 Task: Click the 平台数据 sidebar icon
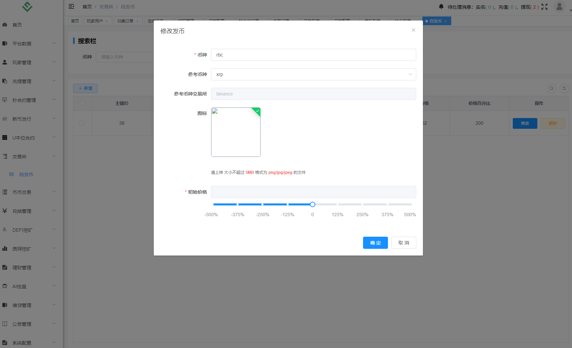point(5,43)
